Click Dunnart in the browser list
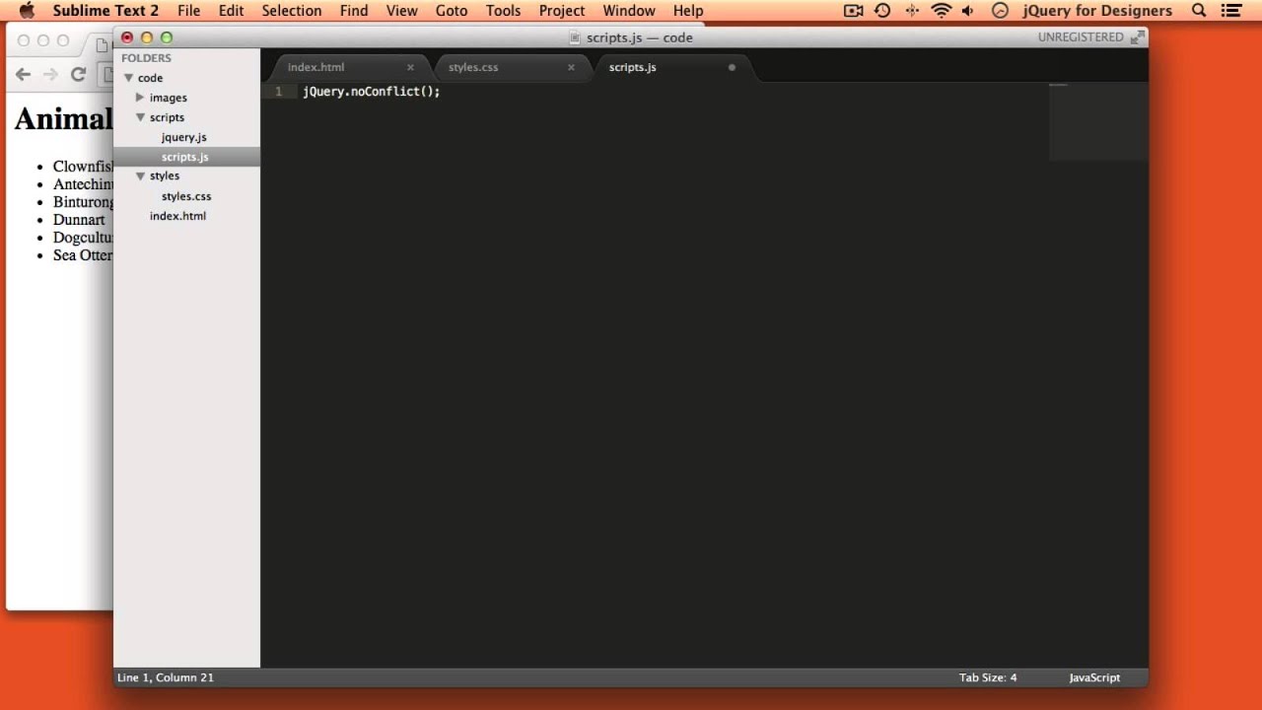The width and height of the screenshot is (1262, 710). (x=79, y=220)
